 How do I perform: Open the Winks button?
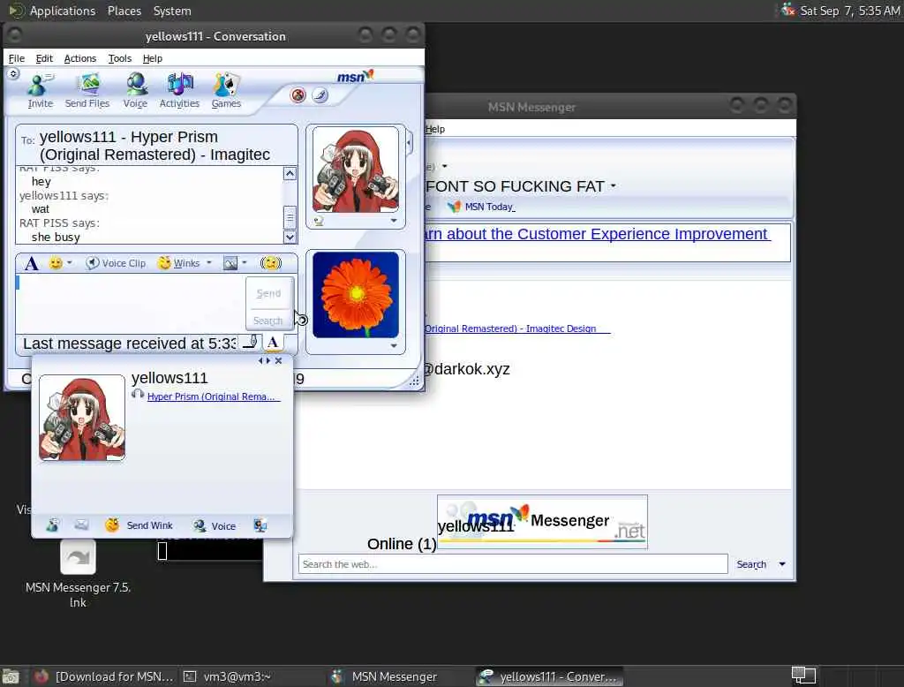[179, 263]
